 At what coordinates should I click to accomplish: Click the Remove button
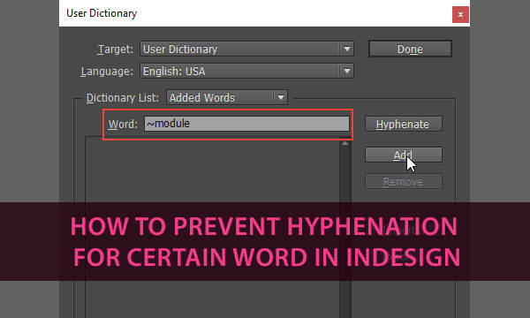pos(404,181)
